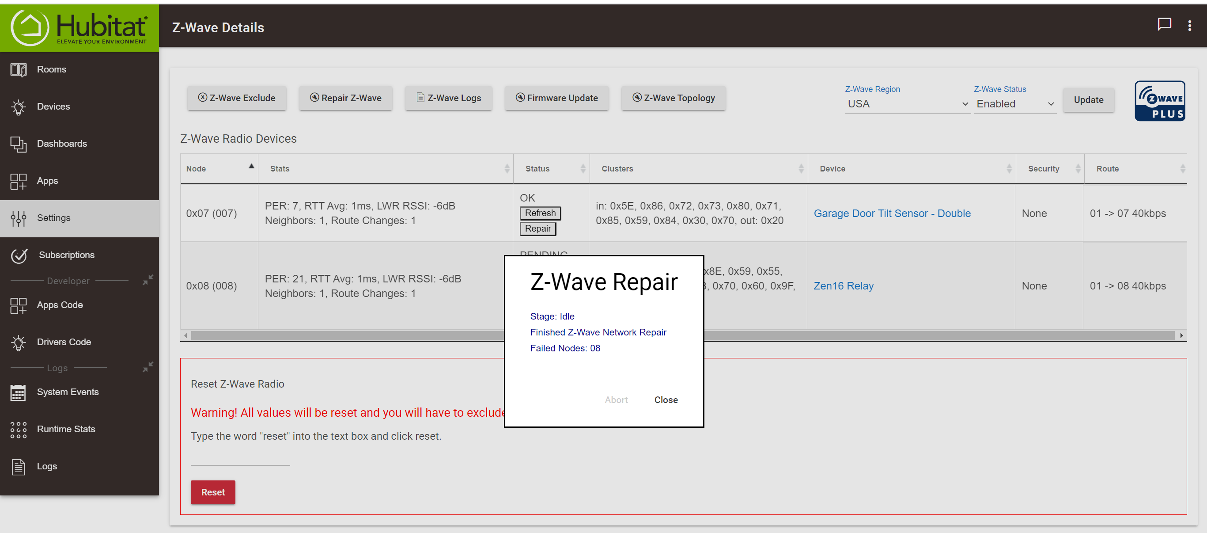Click the 01 -> 07 40kbps route
This screenshot has height=533, width=1207.
(1128, 214)
